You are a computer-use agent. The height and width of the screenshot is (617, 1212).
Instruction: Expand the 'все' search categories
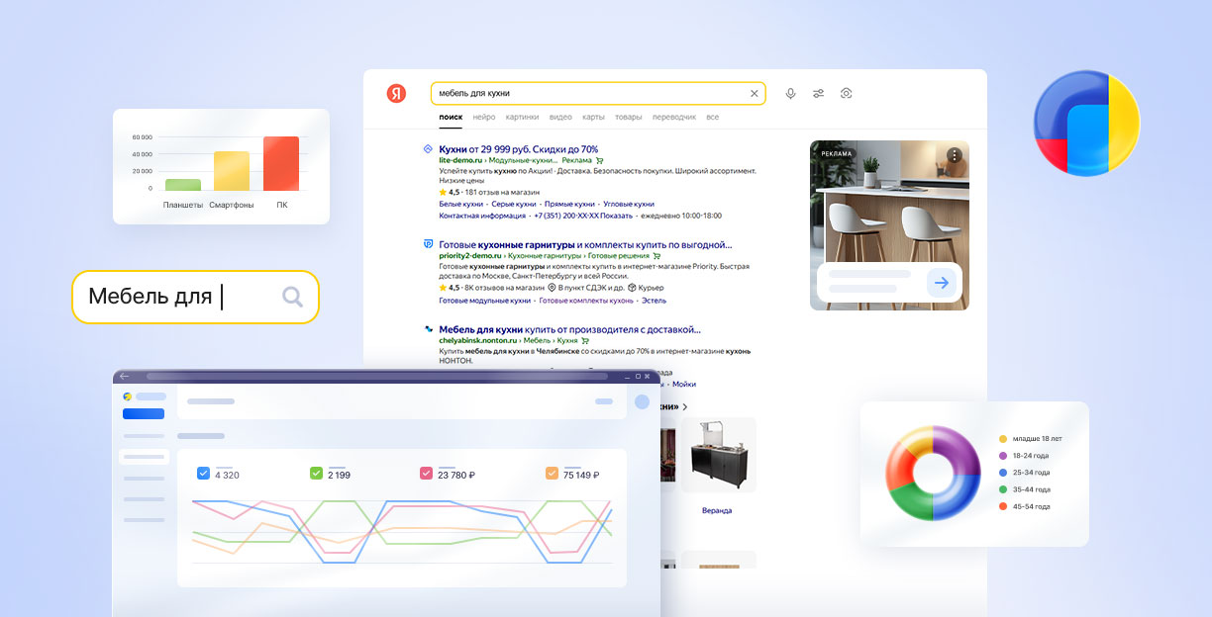pyautogui.click(x=712, y=118)
